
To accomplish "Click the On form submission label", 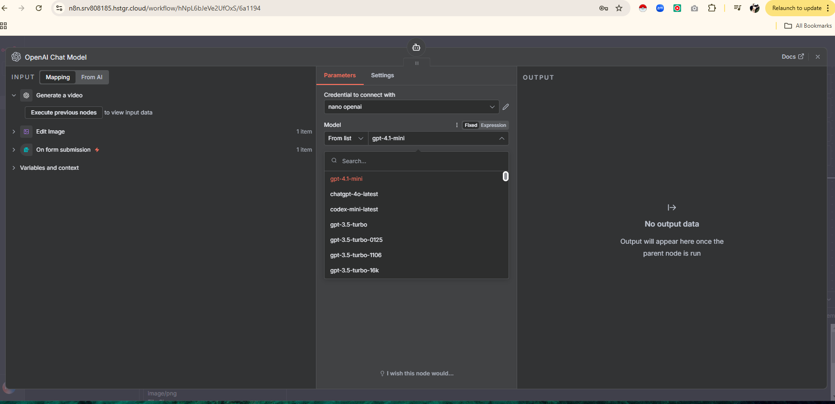I will pos(63,150).
